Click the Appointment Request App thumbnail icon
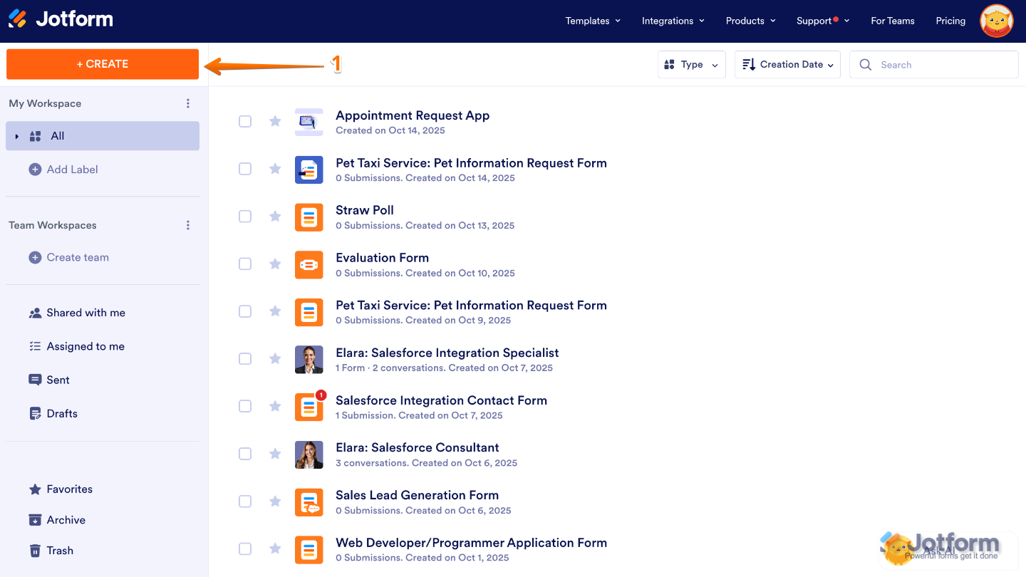 coord(309,121)
